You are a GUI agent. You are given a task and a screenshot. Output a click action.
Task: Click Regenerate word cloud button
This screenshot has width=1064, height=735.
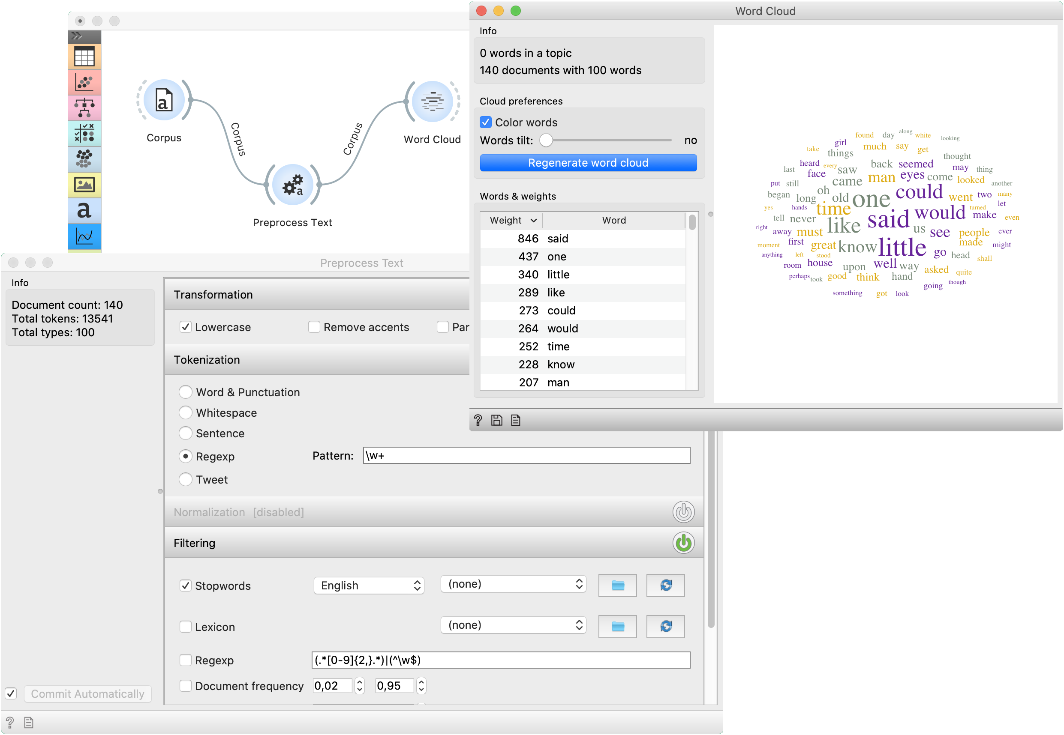(588, 163)
